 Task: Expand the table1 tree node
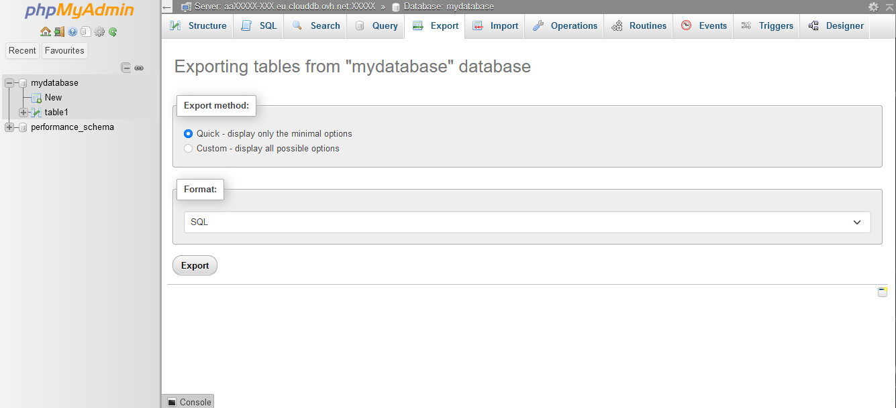(22, 112)
